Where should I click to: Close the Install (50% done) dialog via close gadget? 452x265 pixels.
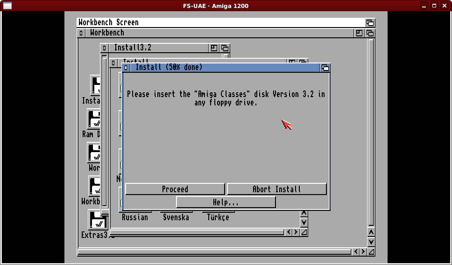[x=126, y=68]
